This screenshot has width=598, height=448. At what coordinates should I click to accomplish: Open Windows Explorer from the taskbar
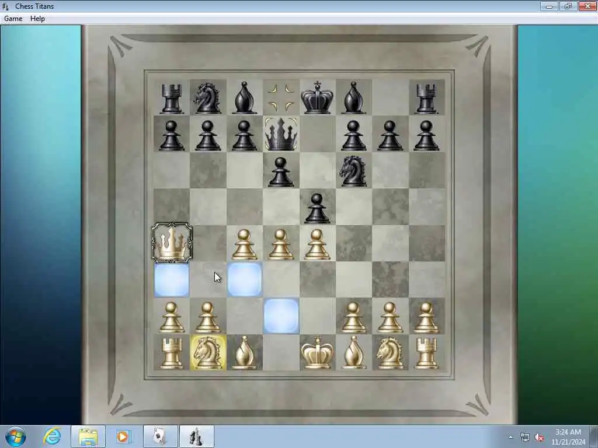pos(88,436)
